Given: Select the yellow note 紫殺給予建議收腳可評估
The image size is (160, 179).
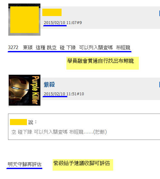Looking at the screenshot, I should (x=83, y=165).
